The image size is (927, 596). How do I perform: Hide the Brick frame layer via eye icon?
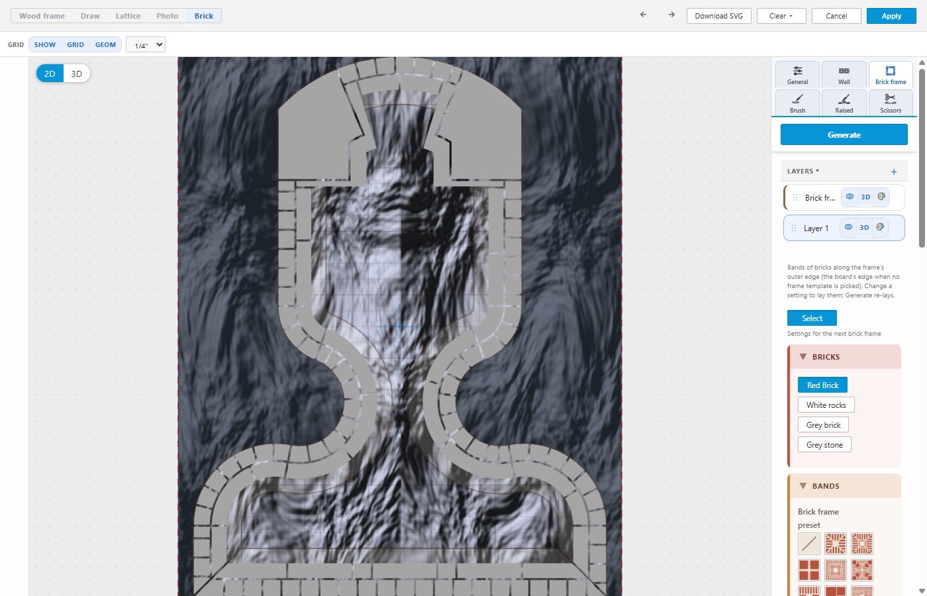click(x=850, y=197)
